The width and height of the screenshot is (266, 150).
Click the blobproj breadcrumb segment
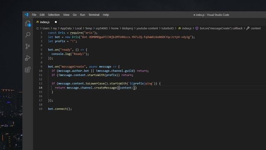point(128,28)
